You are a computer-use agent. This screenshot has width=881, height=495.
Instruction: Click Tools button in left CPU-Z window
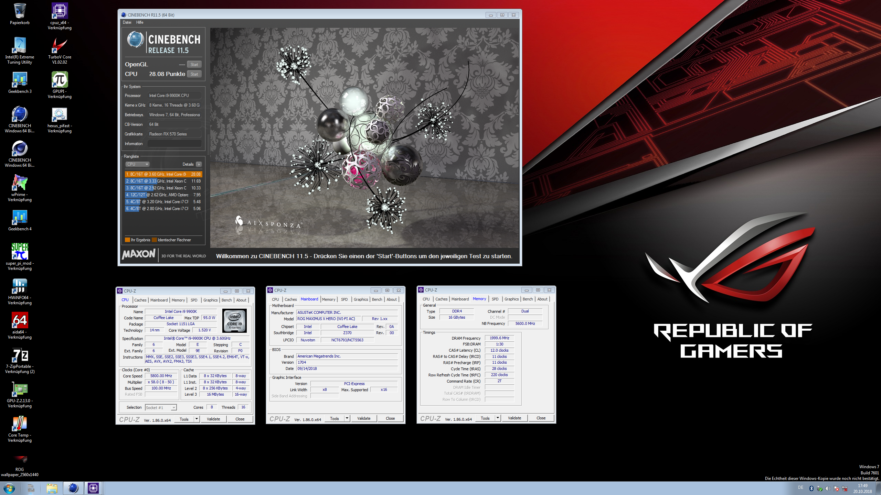184,419
